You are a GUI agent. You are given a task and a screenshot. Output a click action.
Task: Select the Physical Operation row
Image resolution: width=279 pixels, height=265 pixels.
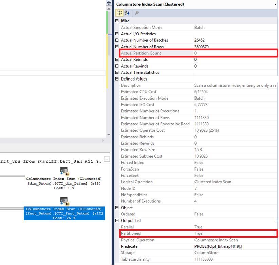click(199, 240)
